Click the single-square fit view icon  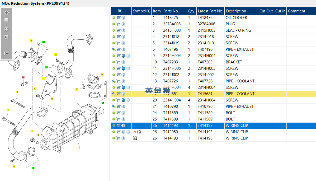(6, 37)
